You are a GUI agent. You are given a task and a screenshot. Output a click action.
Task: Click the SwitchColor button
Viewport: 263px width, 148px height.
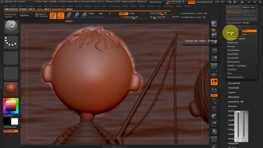[x=10, y=127]
